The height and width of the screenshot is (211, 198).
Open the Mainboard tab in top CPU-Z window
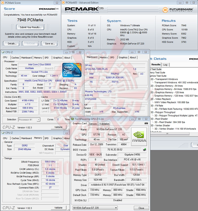(26, 58)
